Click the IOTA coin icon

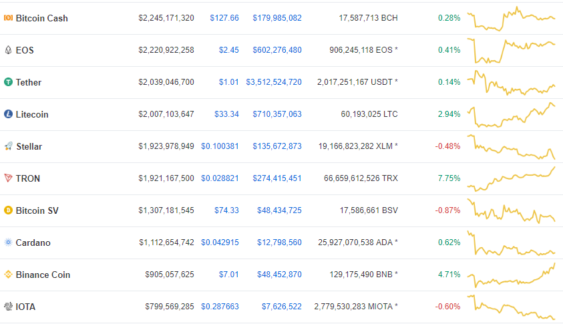[8, 307]
